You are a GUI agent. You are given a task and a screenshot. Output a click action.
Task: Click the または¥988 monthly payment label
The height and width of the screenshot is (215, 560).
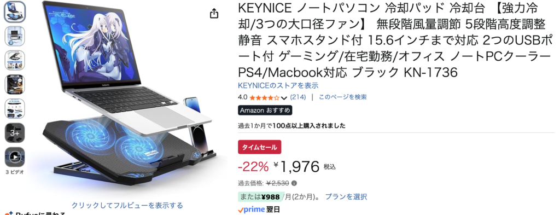click(260, 196)
